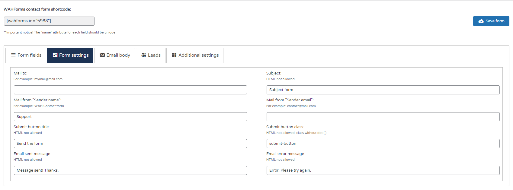Click the Important notice about unique name attribute
The image size is (513, 190).
click(59, 32)
